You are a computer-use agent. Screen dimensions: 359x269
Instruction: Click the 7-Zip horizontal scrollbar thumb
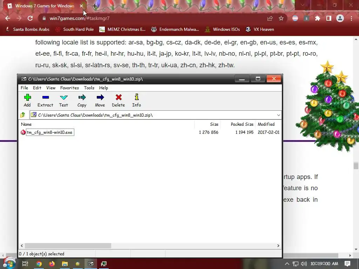coord(68,246)
